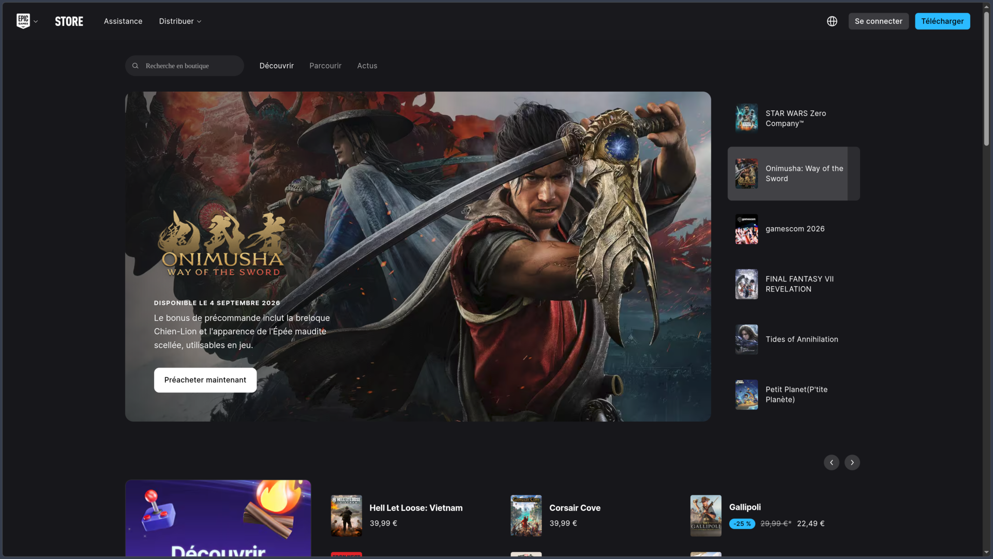Click the Epic Games logo icon
Viewport: 993px width, 559px height.
[23, 21]
